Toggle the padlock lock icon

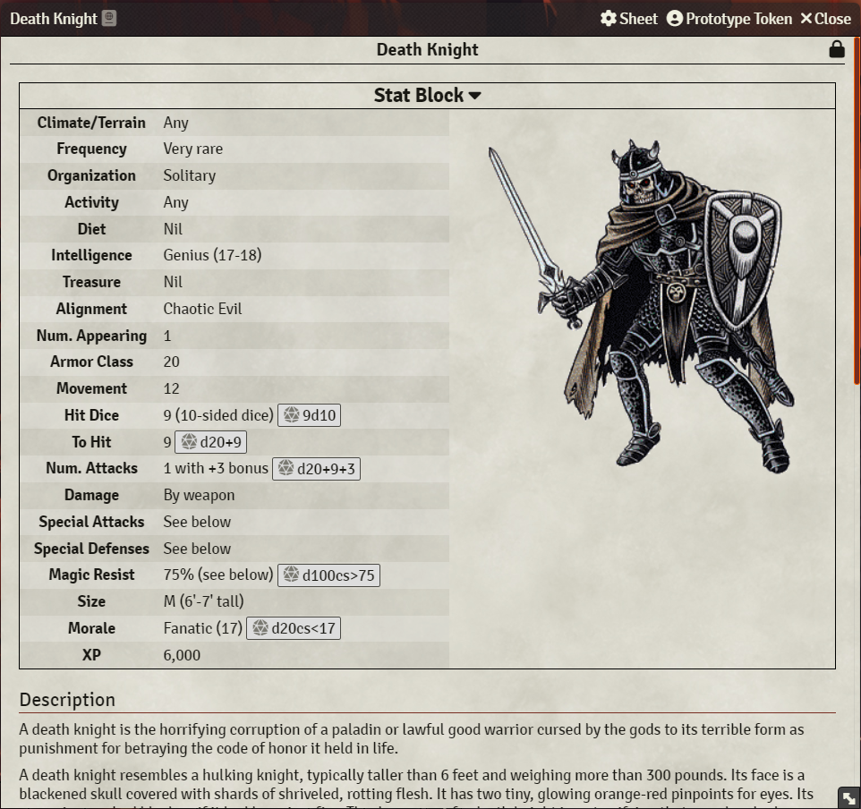point(836,49)
